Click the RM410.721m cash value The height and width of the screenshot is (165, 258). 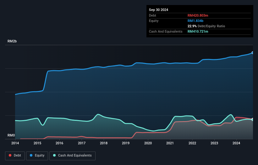tap(198, 31)
